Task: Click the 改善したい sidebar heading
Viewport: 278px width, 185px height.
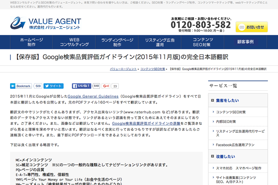Action: click(226, 156)
